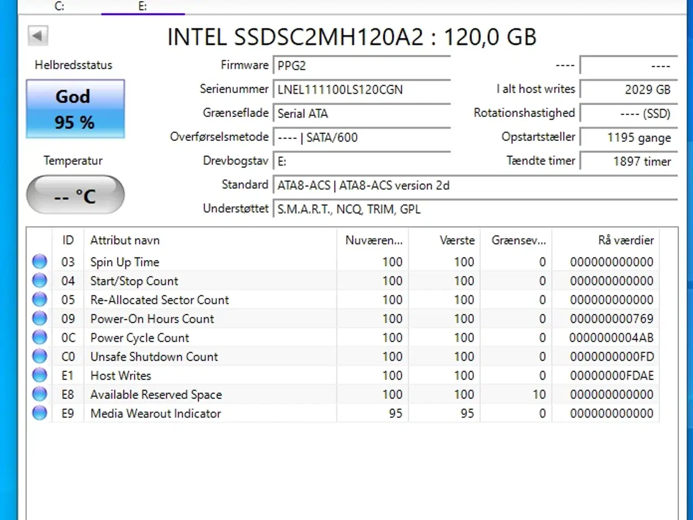Click the Firmware field PPG2
Screen dimensions: 693x520
coord(362,66)
